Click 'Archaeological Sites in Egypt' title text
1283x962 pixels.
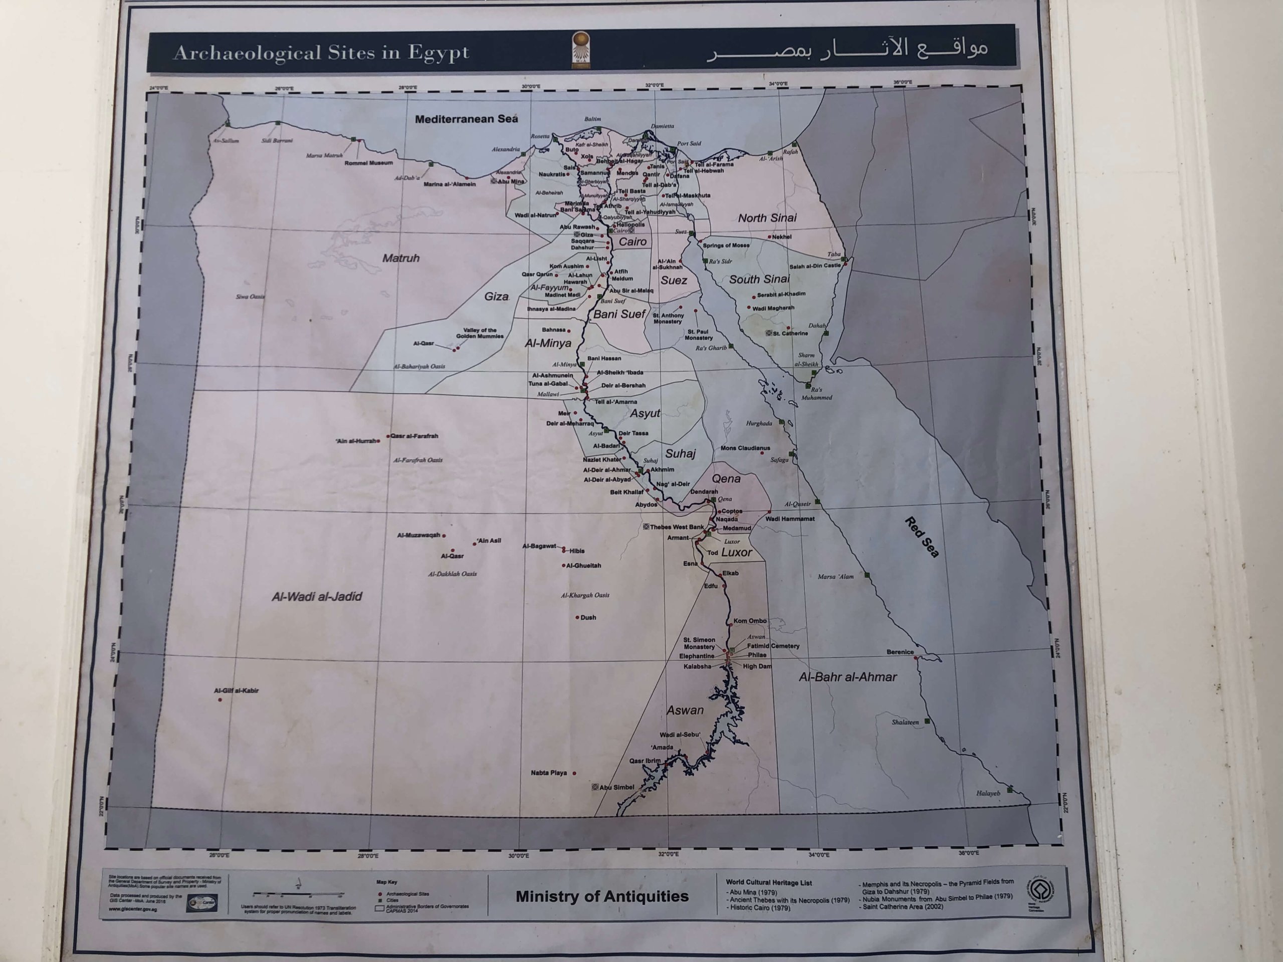click(x=321, y=53)
